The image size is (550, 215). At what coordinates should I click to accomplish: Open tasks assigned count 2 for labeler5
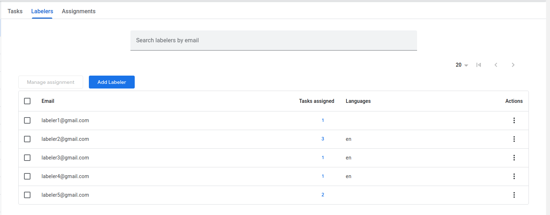click(323, 195)
